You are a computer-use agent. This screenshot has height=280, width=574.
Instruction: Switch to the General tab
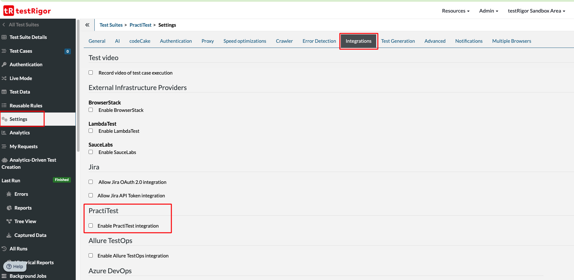97,41
